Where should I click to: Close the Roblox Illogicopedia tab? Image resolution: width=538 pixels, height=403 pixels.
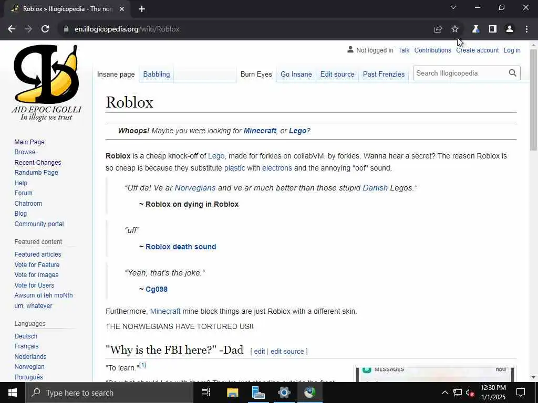pyautogui.click(x=122, y=9)
